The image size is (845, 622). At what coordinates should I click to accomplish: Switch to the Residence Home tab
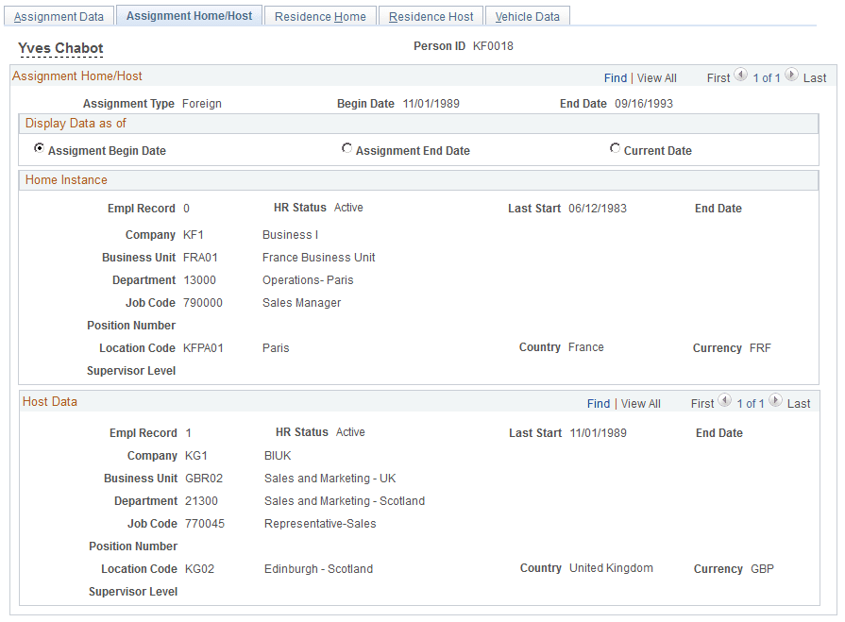tap(320, 15)
